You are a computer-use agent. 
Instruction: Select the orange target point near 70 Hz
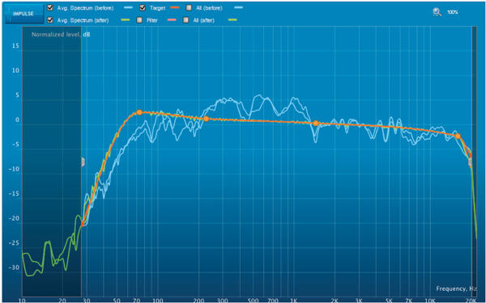point(139,112)
